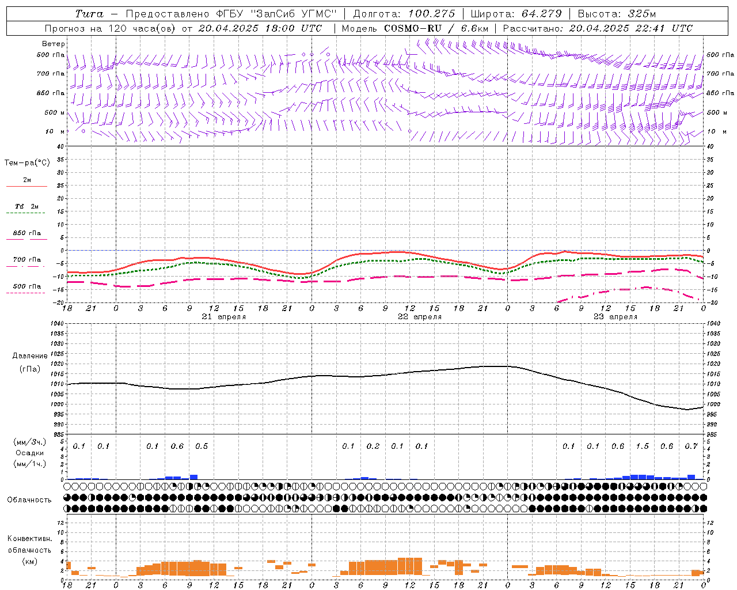The height and width of the screenshot is (590, 737).
Task: Click the "Облачность" cloud cover label
Action: [29, 500]
